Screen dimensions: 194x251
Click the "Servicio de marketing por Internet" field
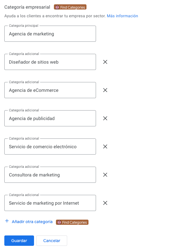[50, 203]
